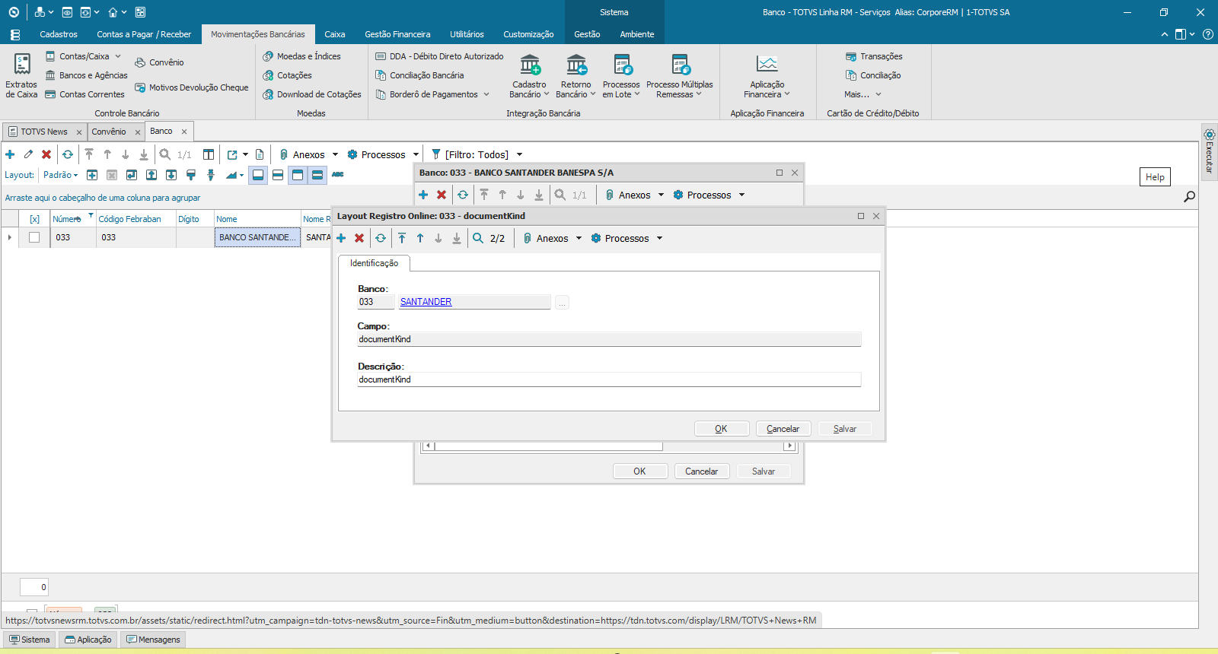Open Motivos Devolução Cheque
This screenshot has width=1218, height=654.
[x=191, y=87]
